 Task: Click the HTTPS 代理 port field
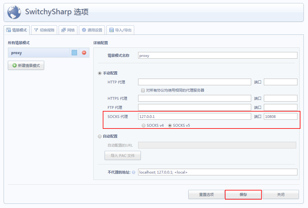(280, 98)
